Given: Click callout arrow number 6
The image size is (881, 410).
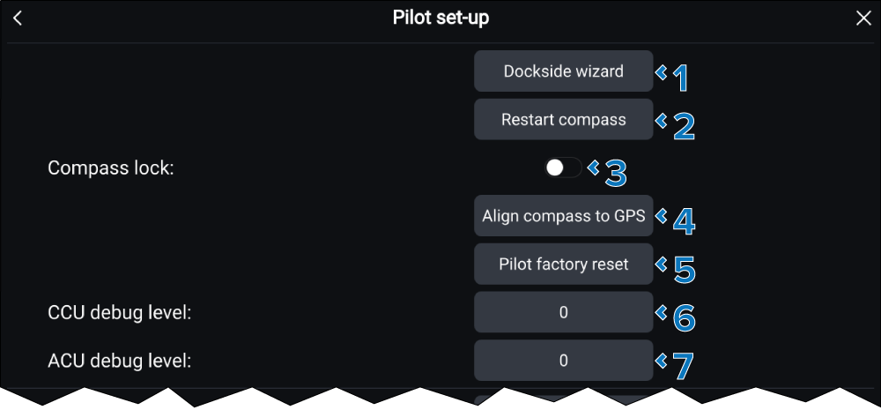Looking at the screenshot, I should pyautogui.click(x=662, y=312).
